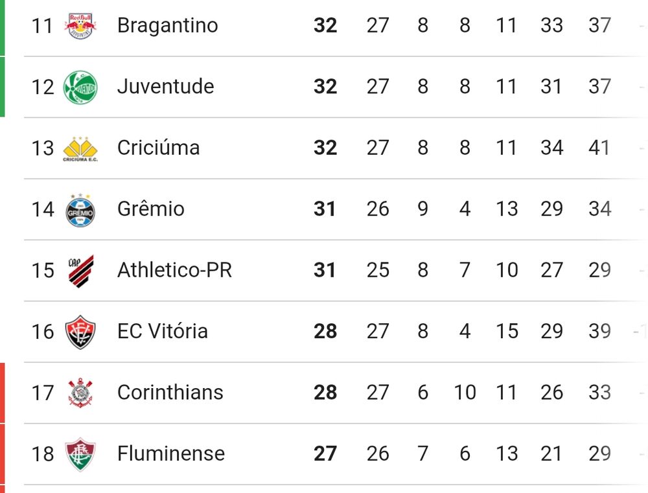Click Bragantino's bold 32 points value
This screenshot has width=648, height=493.
pos(325,25)
